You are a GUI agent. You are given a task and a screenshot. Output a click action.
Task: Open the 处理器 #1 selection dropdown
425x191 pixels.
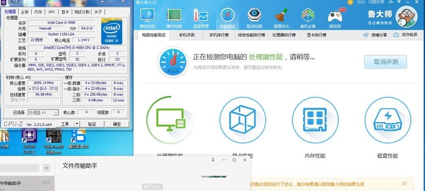click(x=43, y=112)
